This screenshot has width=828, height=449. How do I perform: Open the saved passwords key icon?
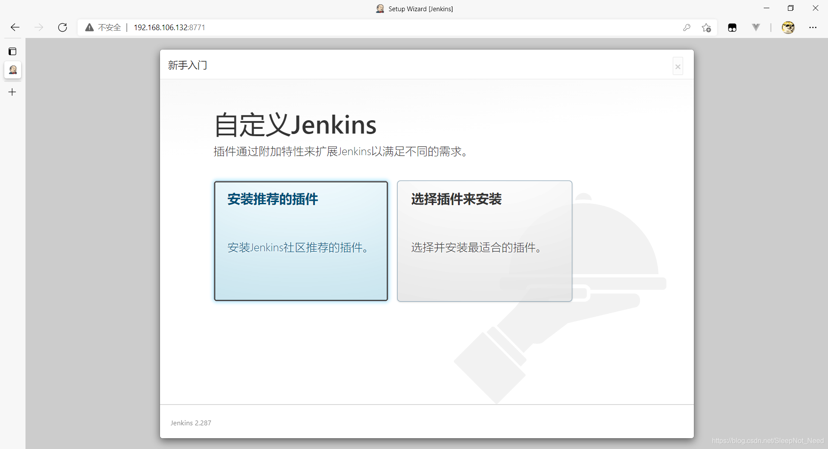pos(687,28)
